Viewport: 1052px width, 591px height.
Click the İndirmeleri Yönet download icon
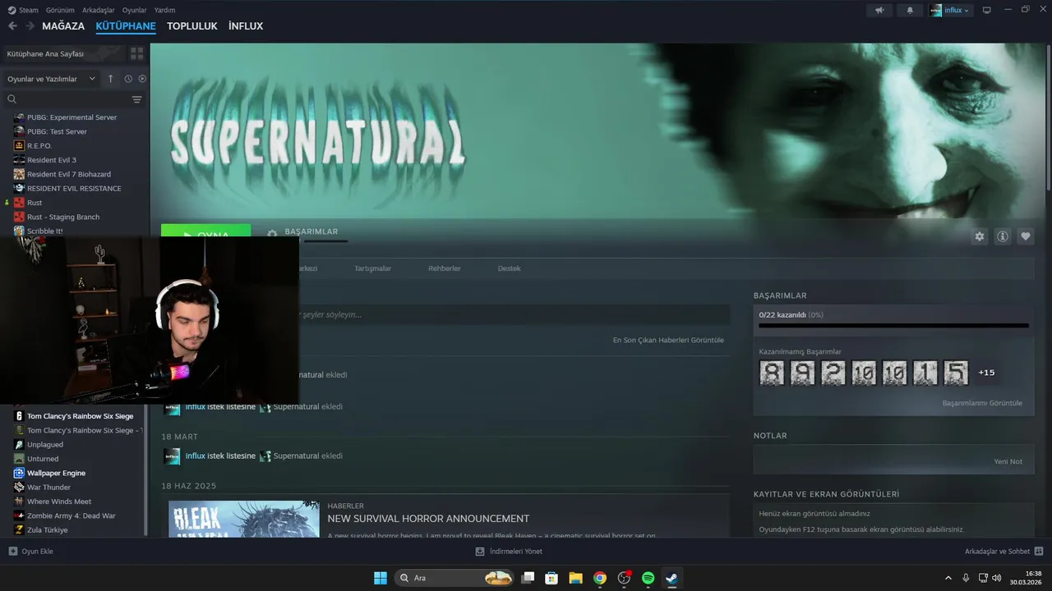(x=480, y=552)
